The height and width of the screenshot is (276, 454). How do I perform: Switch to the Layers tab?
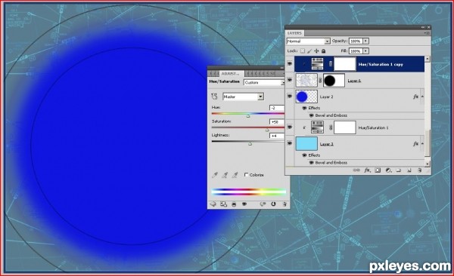point(294,33)
